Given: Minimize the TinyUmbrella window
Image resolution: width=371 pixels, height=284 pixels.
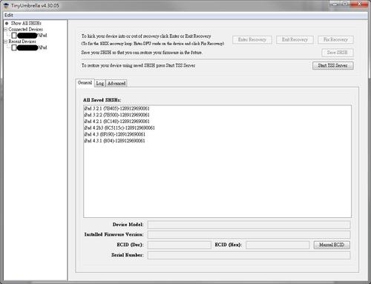Looking at the screenshot, I should click(x=335, y=4).
